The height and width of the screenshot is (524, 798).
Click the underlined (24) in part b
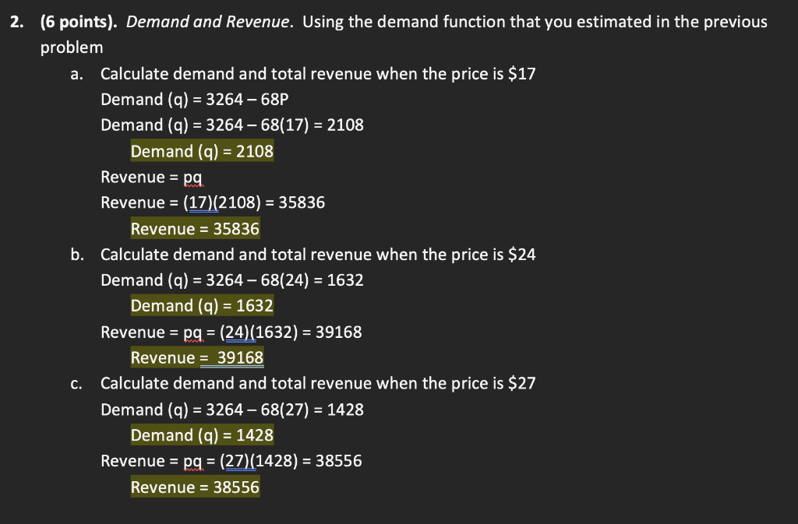coord(238,332)
